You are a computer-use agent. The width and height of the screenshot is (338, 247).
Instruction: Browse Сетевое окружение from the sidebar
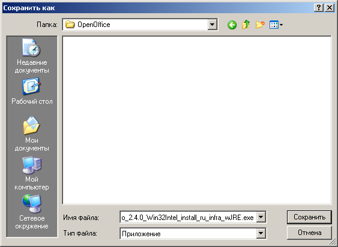point(32,212)
